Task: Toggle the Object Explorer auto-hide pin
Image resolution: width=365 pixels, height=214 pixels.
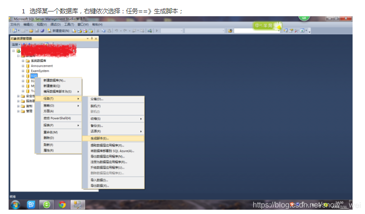Action: click(92, 39)
